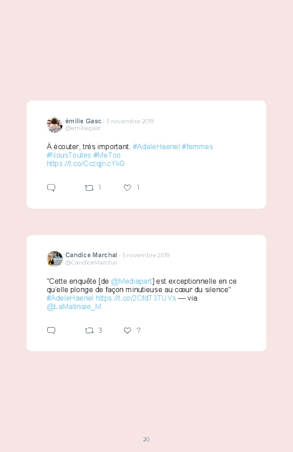
Task: Click reply icon on émilie Gasc tweet
Action: point(51,187)
